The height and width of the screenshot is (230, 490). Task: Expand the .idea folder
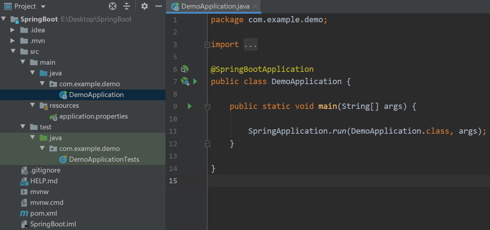click(13, 30)
